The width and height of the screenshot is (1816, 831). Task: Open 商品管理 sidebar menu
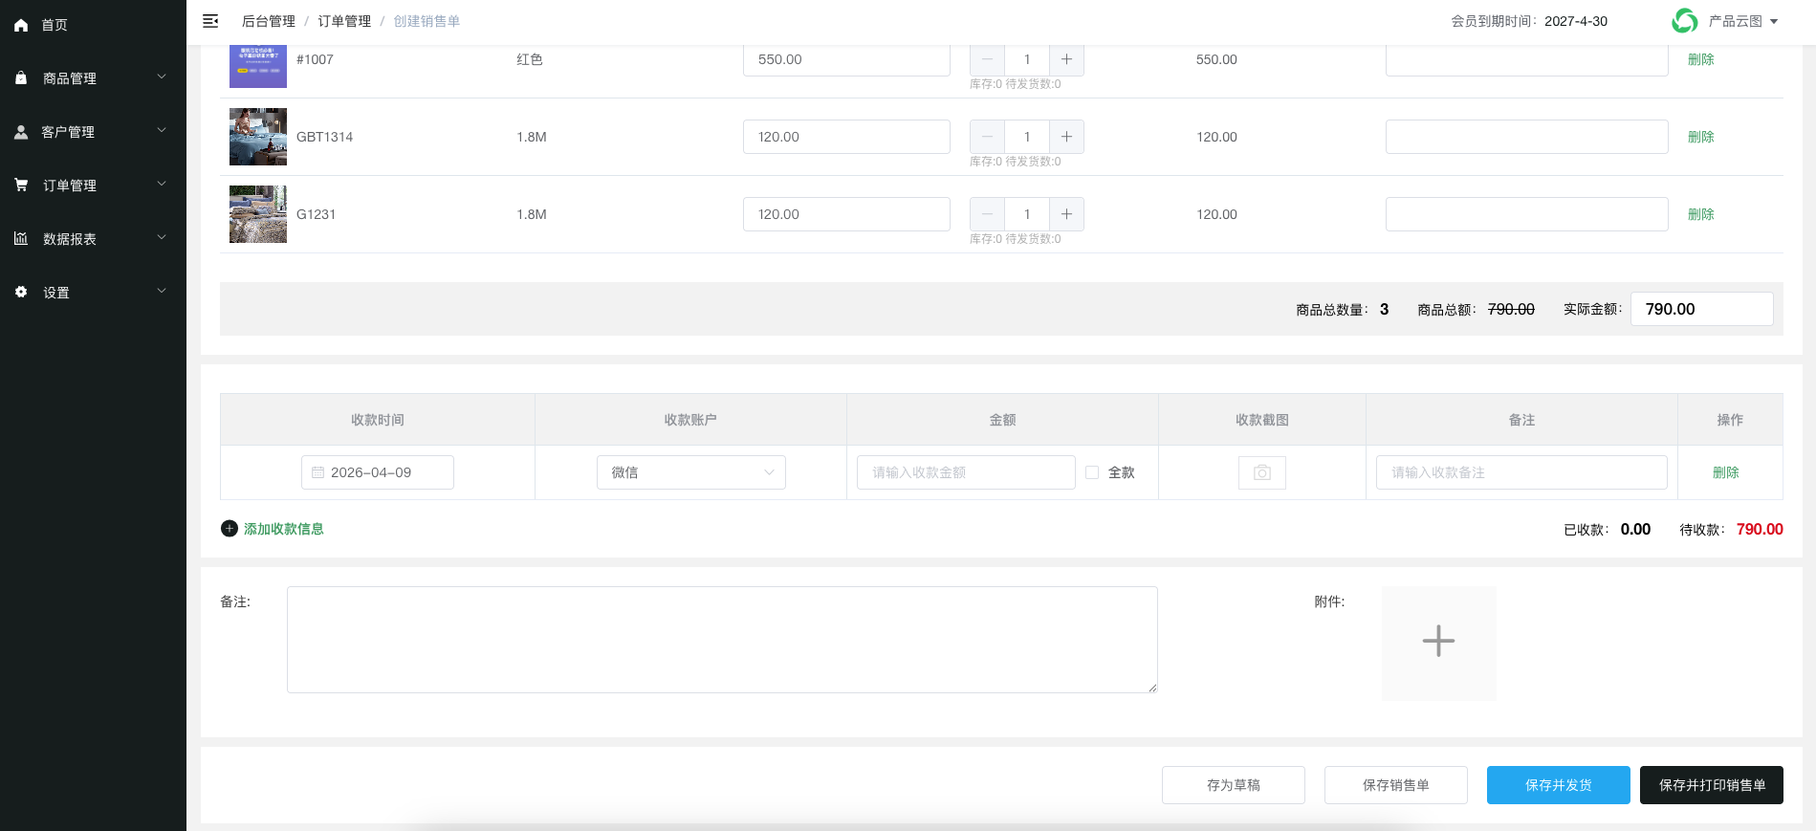(x=93, y=78)
